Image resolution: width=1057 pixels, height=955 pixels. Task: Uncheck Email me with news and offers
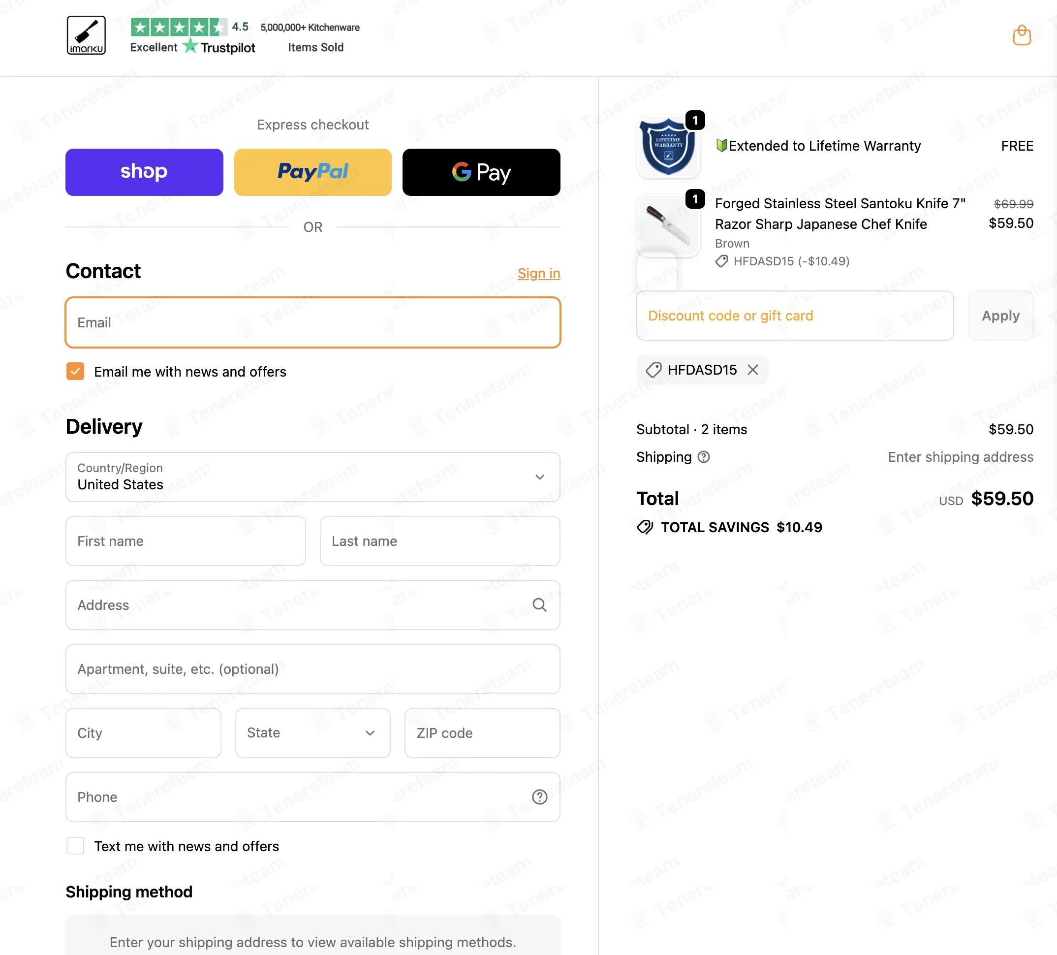pyautogui.click(x=75, y=371)
